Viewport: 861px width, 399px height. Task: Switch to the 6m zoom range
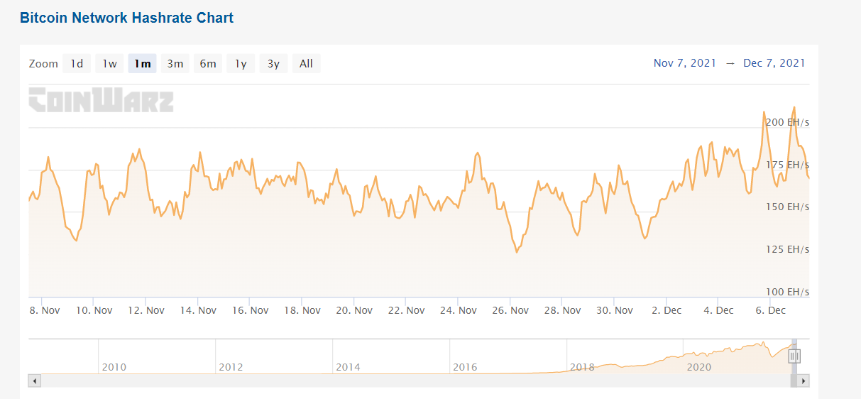(x=208, y=64)
